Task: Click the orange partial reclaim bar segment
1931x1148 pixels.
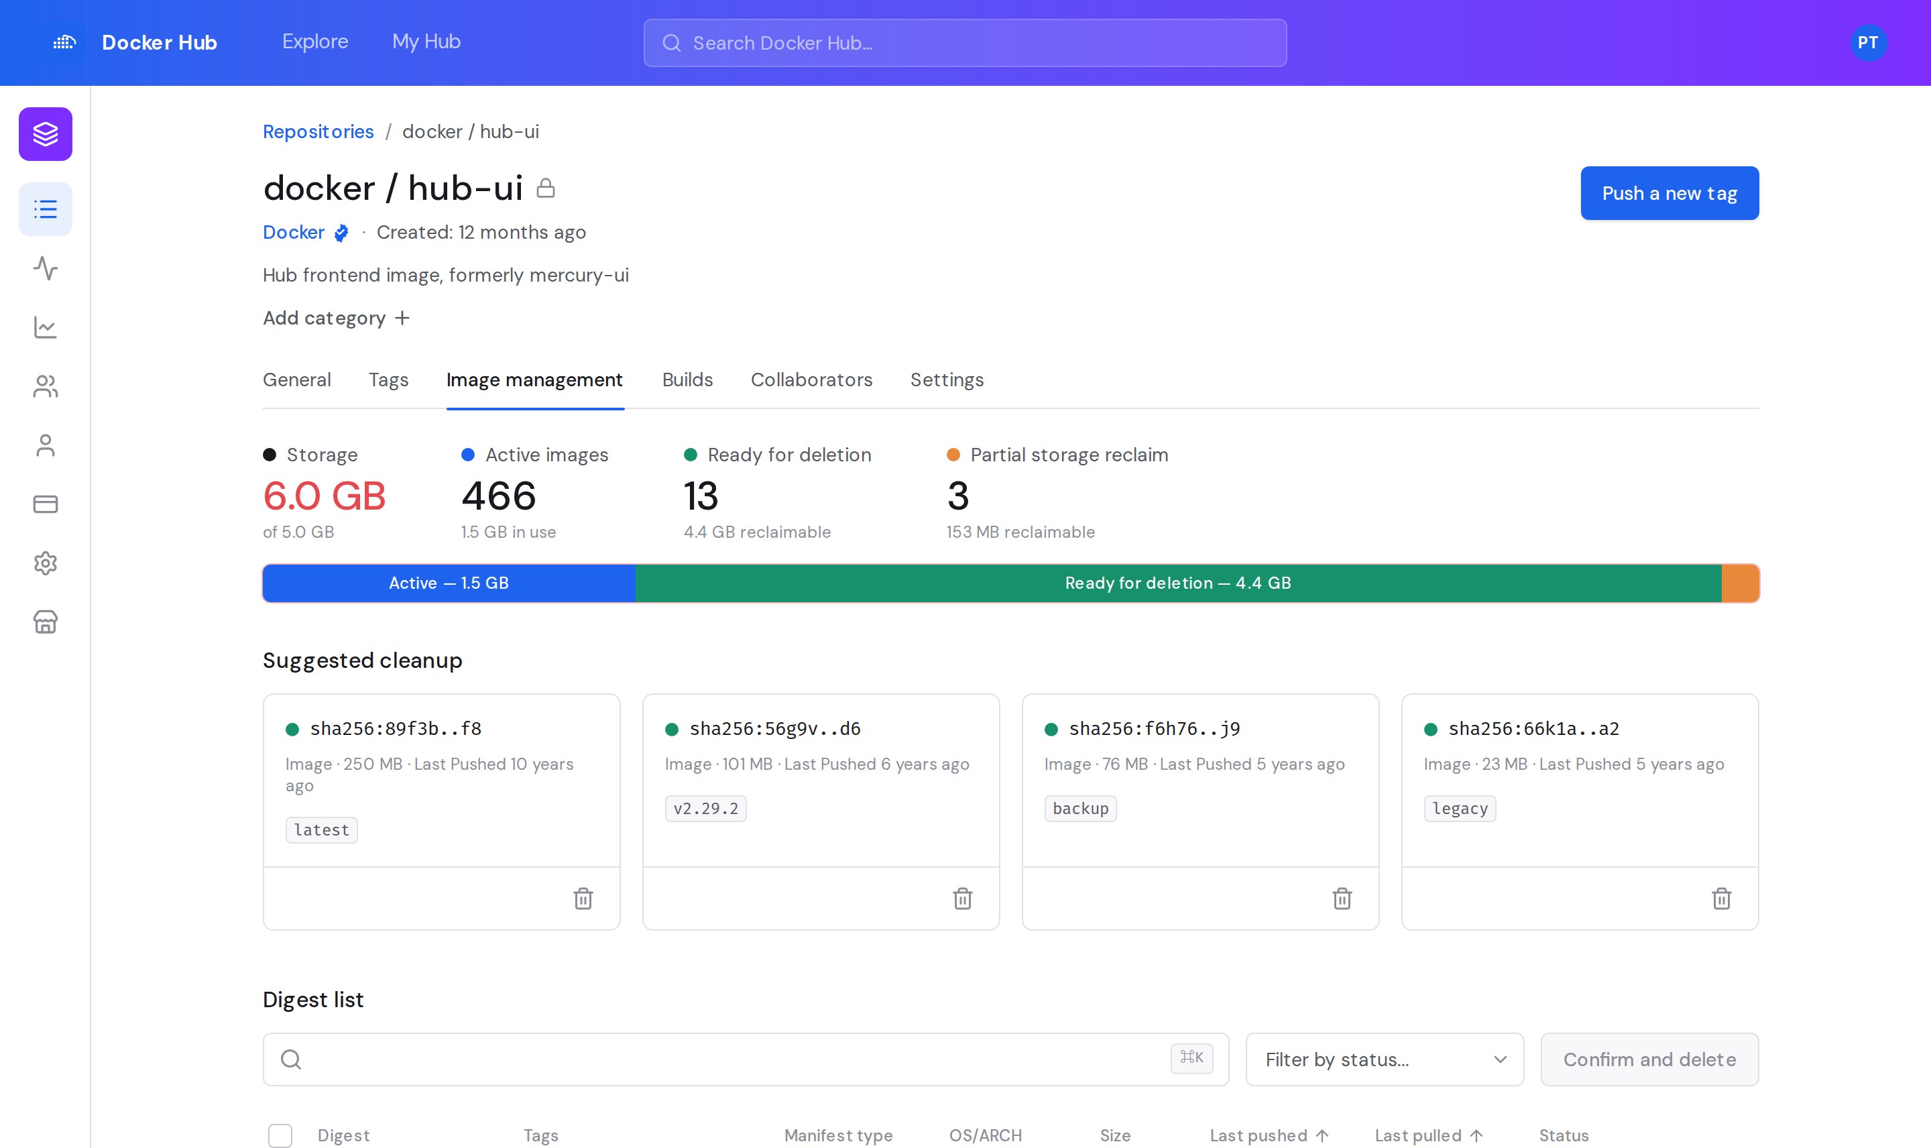Action: click(1740, 583)
